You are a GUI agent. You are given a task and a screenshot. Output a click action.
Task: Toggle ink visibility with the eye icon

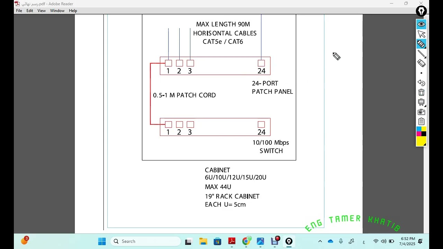421,24
